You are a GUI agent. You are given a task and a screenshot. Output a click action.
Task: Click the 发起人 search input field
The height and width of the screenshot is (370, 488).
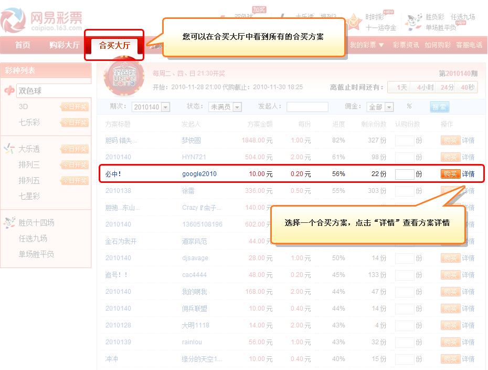coord(307,106)
